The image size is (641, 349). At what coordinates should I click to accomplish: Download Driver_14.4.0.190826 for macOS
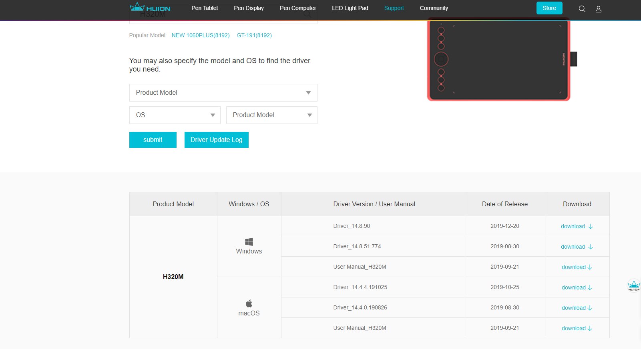(577, 308)
